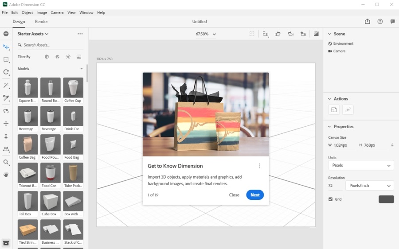Select the Magic Wand tool
This screenshot has height=249, width=399.
(x=6, y=85)
